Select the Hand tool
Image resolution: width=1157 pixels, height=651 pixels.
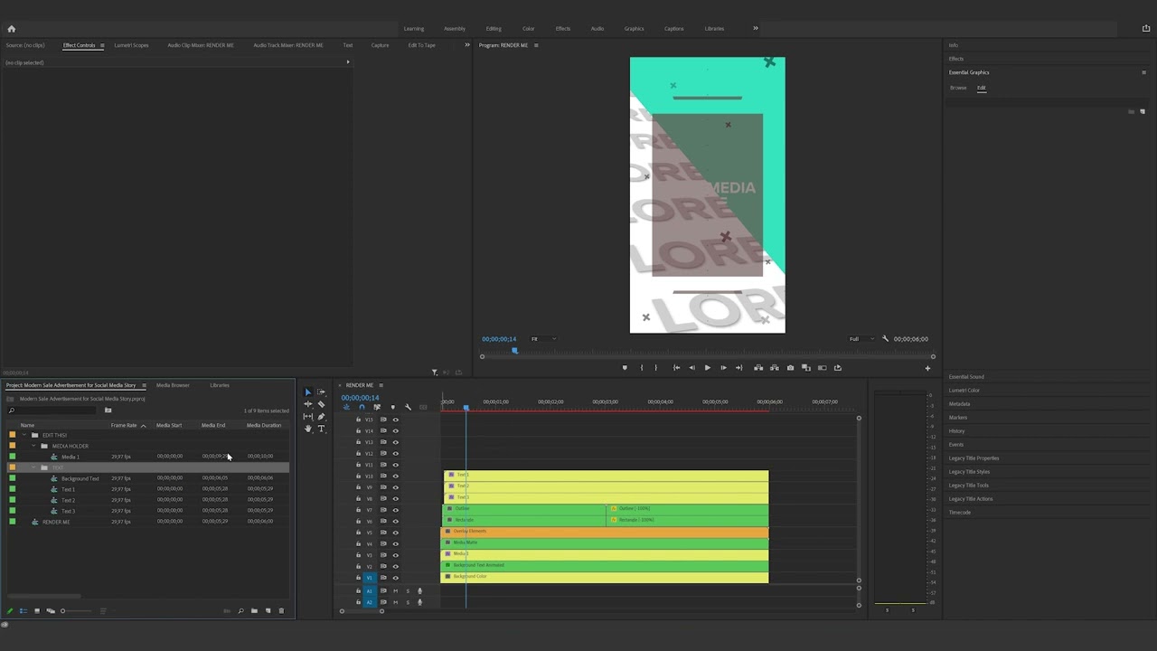pyautogui.click(x=307, y=429)
